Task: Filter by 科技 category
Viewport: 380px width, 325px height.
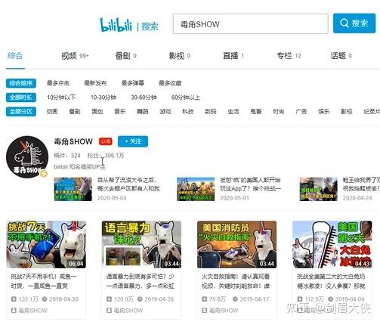Action: click(x=188, y=111)
